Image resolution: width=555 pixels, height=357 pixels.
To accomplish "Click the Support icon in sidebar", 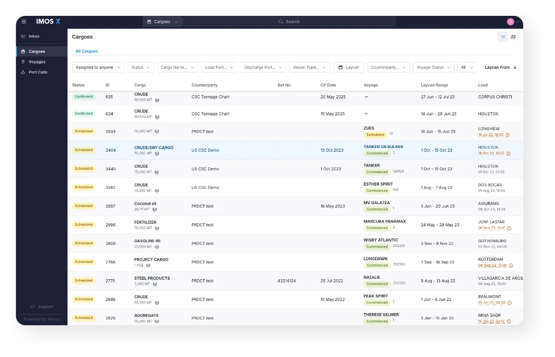I will point(33,307).
